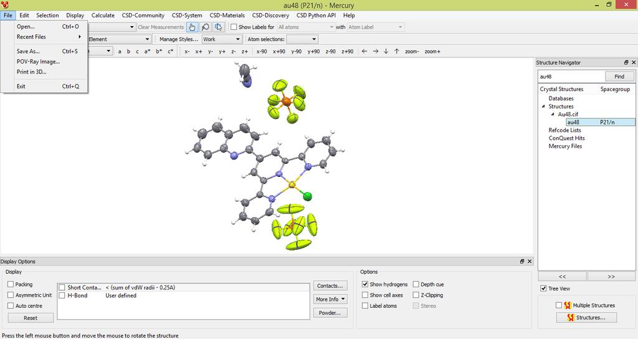Rotate view with x+90 button

pos(279,51)
